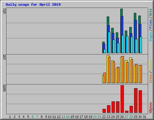This screenshot has height=120, width=154.
Task: Select the blue 'Files' legend label
Action: pos(151,24)
